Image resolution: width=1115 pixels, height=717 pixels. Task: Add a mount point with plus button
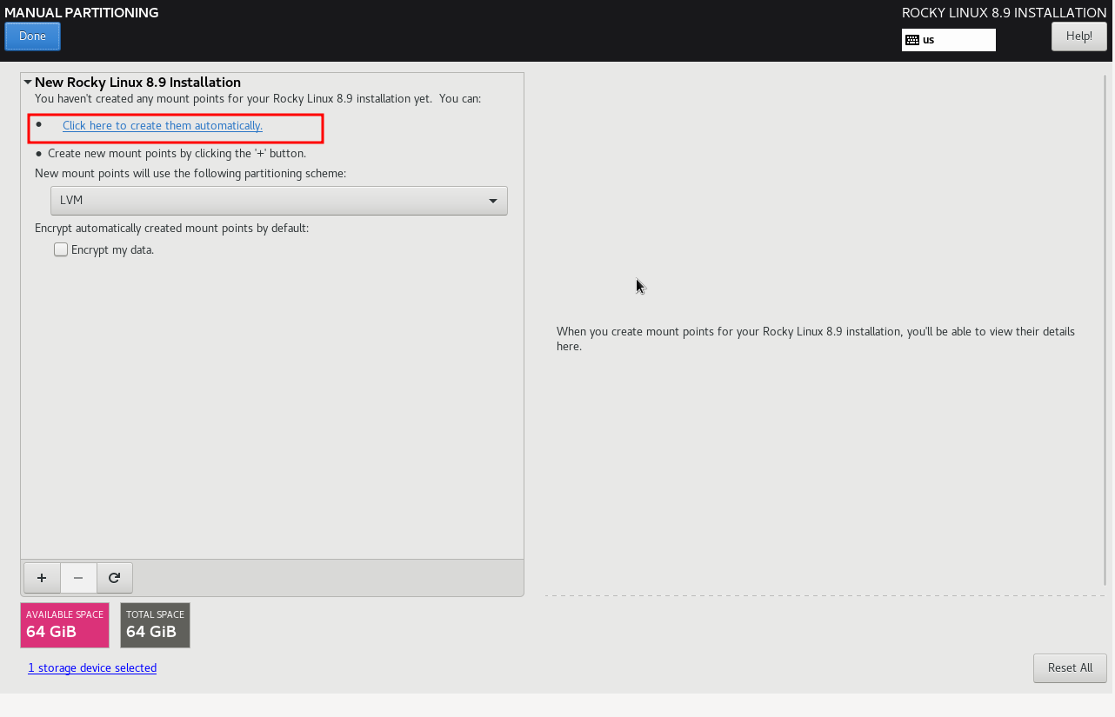(x=42, y=578)
